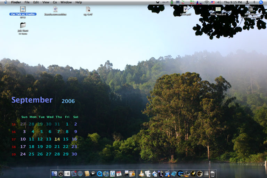Open the stacked documents Dock icon
The image size is (267, 178).
pos(148,173)
